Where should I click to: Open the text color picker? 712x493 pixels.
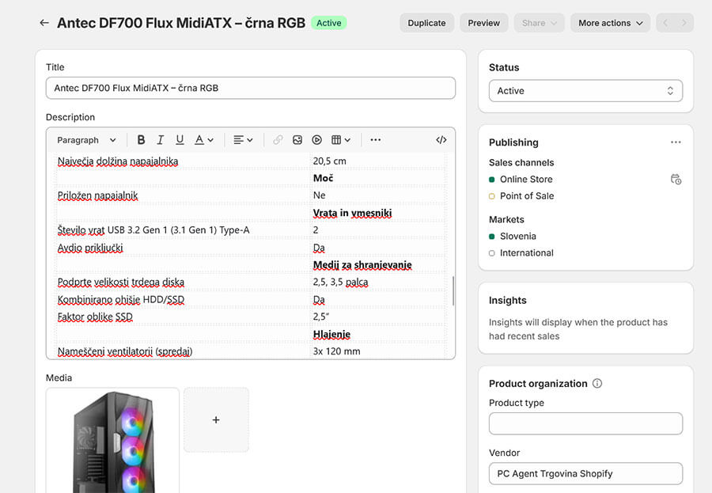point(204,140)
